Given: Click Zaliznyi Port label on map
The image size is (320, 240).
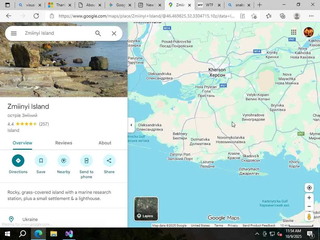Looking at the screenshot, I should point(180,157).
